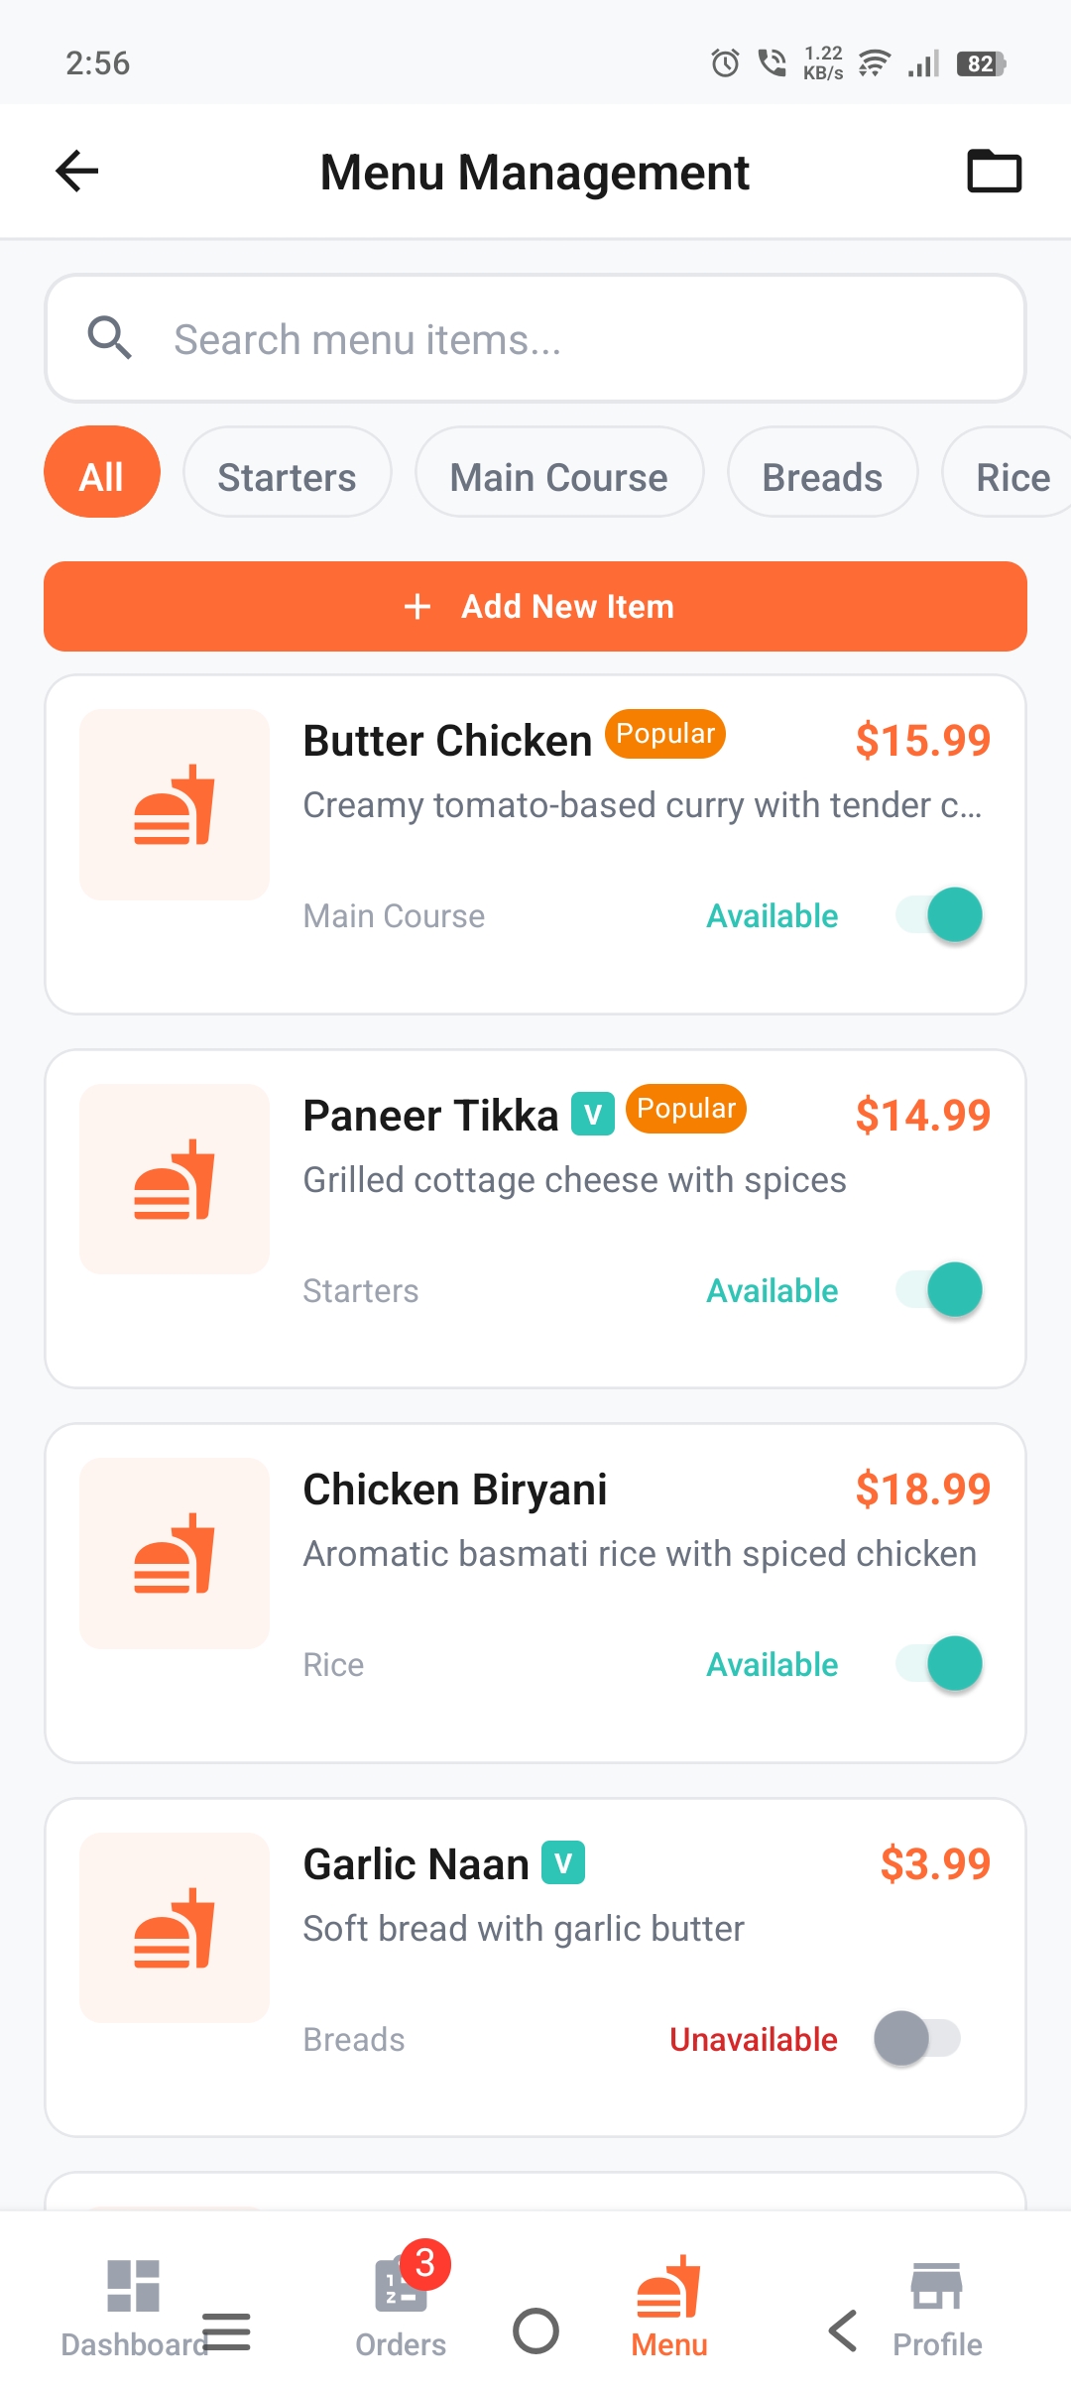Tap vegetarian V badge on Paneer Tikka

593,1114
